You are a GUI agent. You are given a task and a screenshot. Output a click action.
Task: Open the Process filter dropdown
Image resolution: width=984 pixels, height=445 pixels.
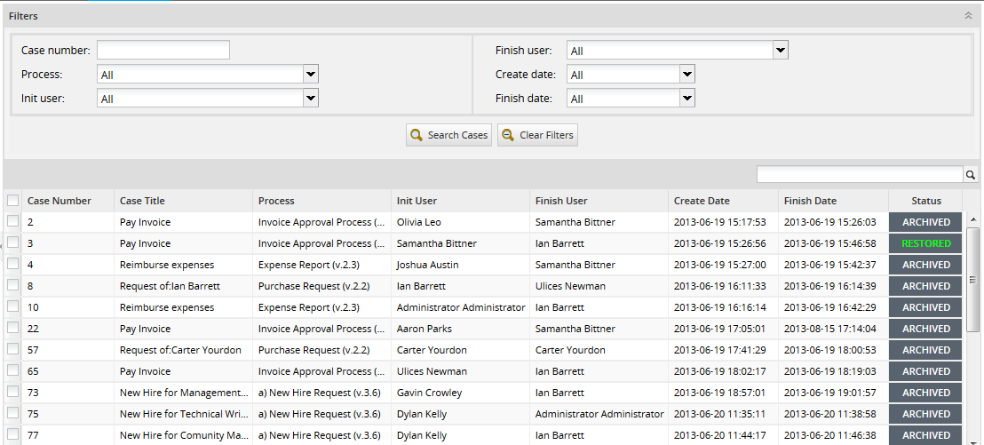(310, 75)
